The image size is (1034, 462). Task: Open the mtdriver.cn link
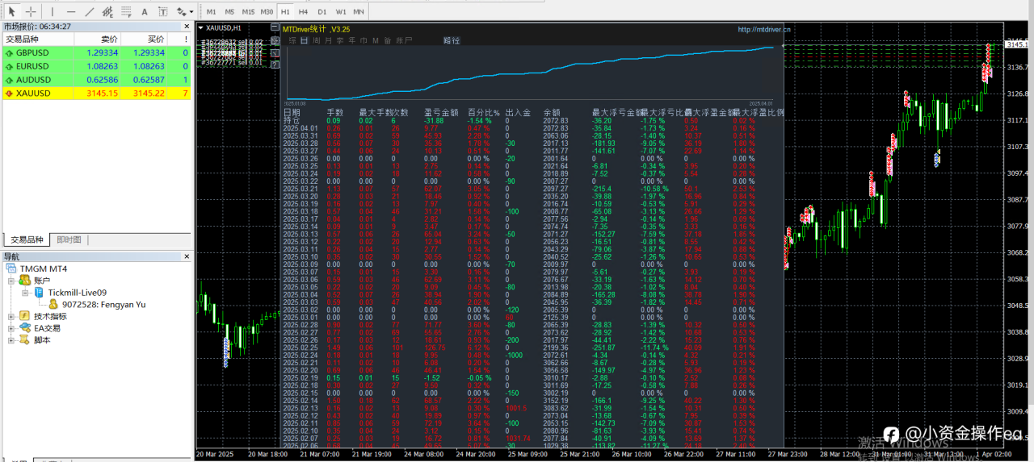click(x=764, y=29)
